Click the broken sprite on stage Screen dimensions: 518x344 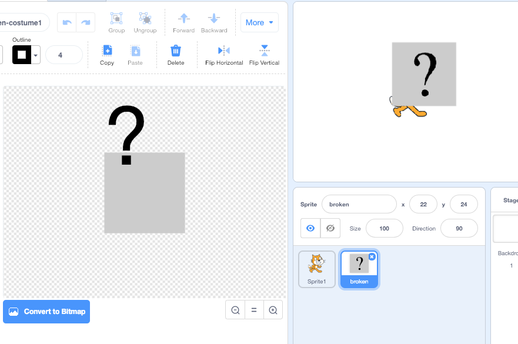424,74
